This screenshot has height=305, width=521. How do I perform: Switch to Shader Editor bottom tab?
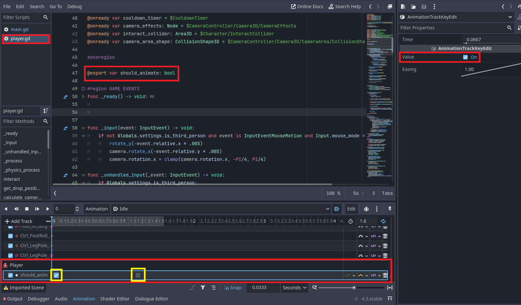(x=115, y=299)
